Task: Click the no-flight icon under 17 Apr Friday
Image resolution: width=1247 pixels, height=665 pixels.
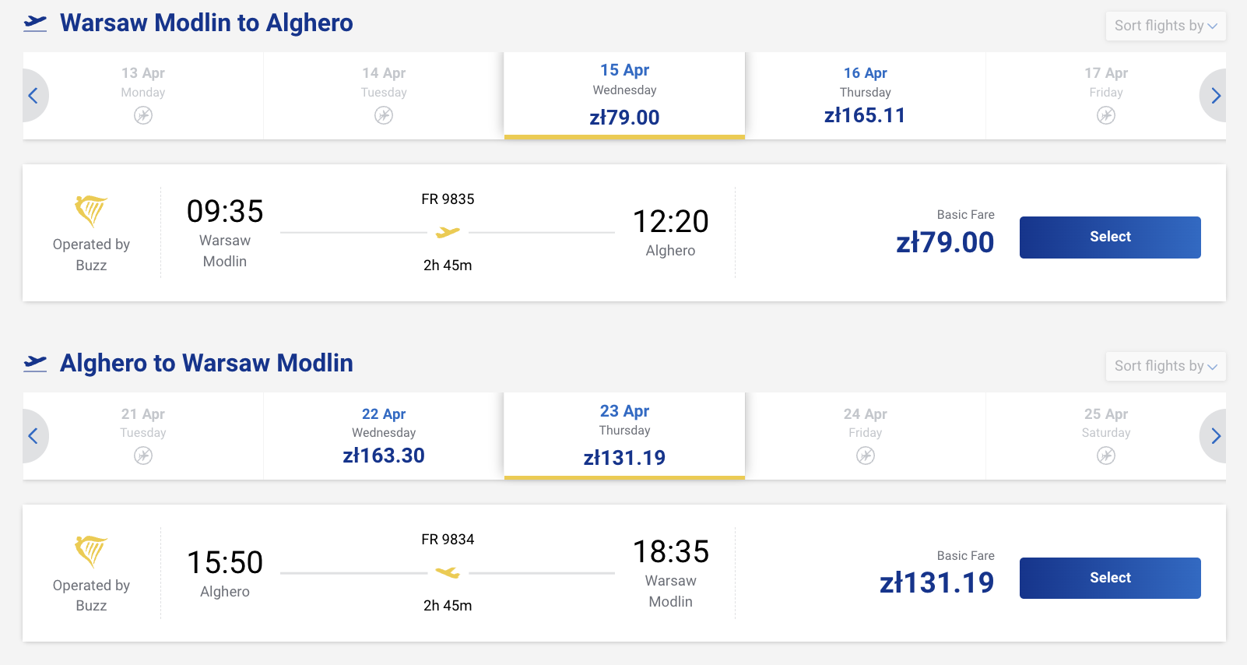Action: click(x=1106, y=116)
